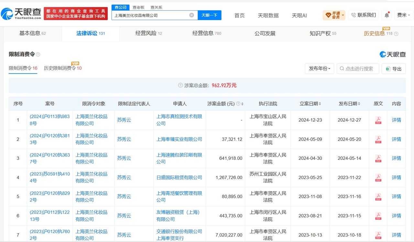414x242 pixels.
Task: Open applicant 上海速腾包装印刷有限公司 link
Action: tap(180, 158)
